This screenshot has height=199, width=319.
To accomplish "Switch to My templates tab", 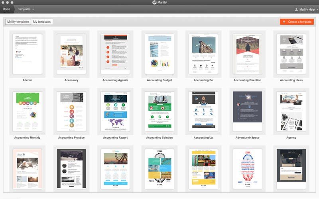I will (x=42, y=22).
